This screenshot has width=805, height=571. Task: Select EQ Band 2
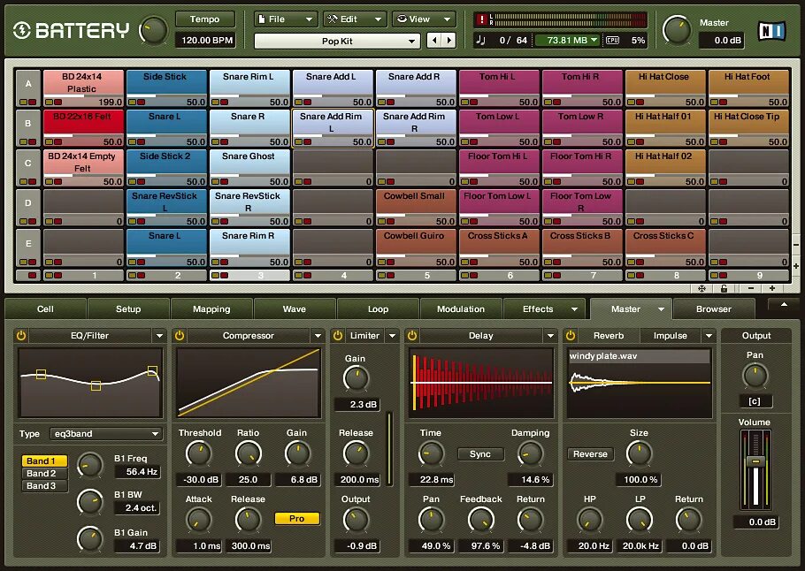[44, 473]
